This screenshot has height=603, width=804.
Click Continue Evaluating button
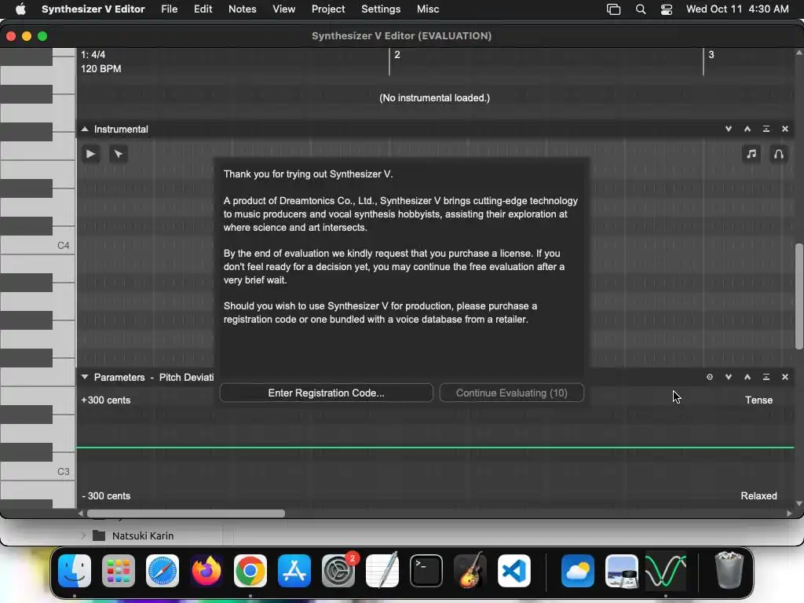point(512,393)
